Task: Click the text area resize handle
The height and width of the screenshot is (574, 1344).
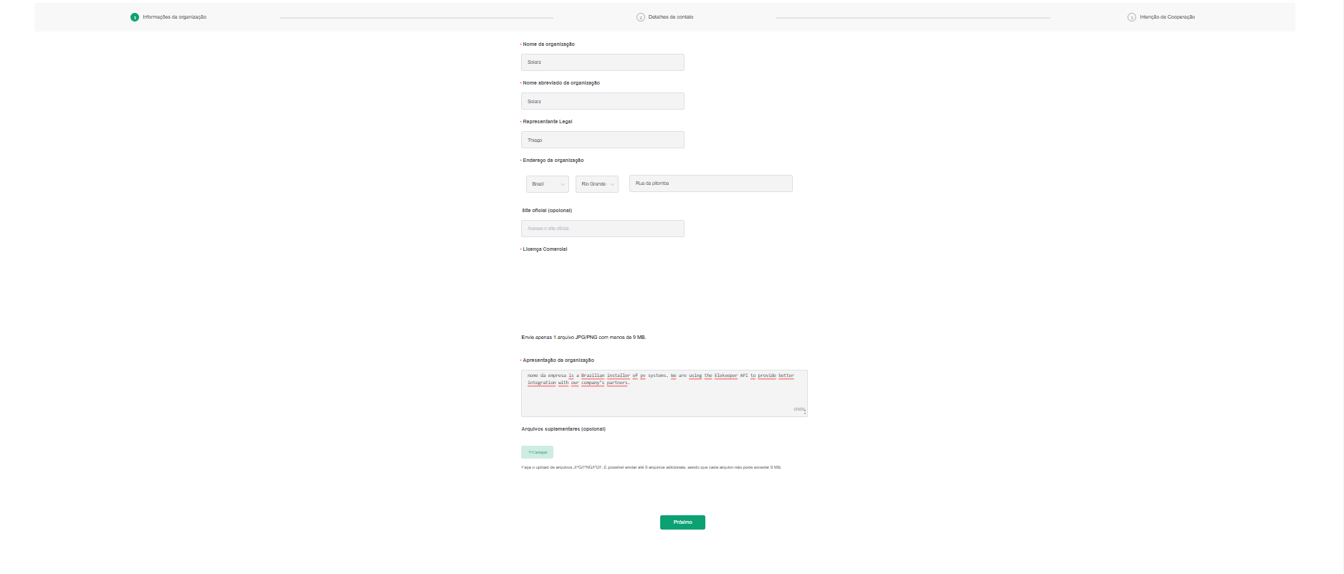Action: pos(805,413)
